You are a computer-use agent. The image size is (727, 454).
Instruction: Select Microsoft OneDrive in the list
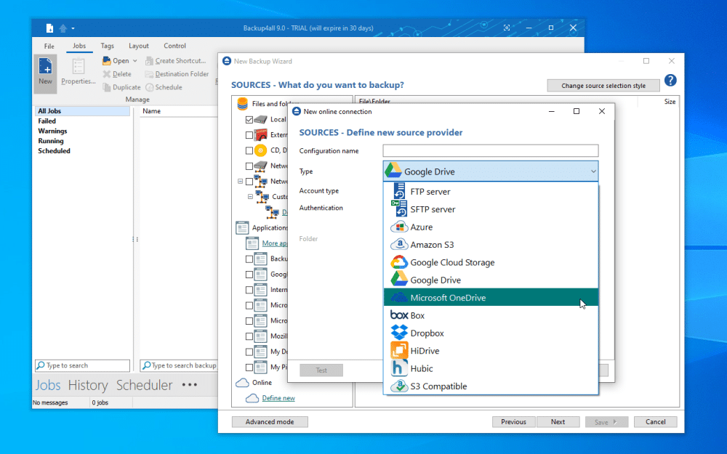(448, 298)
